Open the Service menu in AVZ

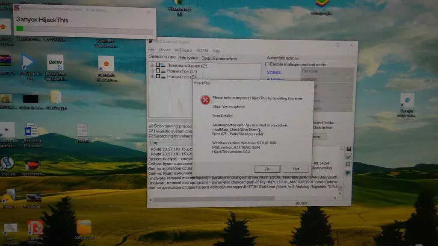(x=164, y=50)
